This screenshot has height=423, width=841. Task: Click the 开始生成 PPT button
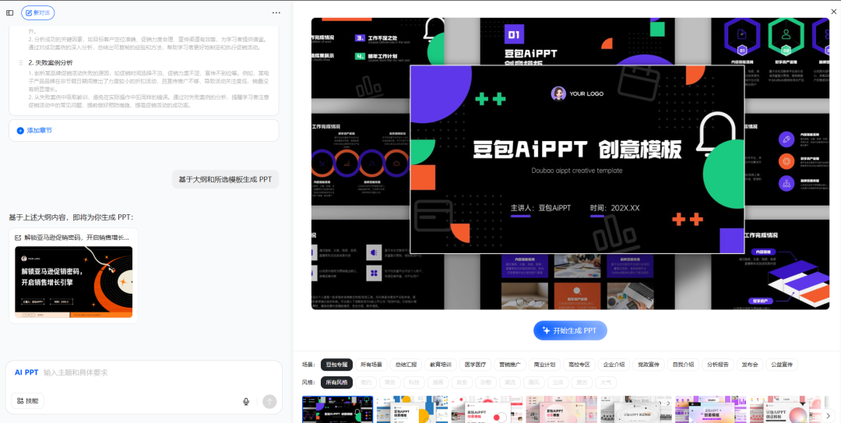coord(570,330)
